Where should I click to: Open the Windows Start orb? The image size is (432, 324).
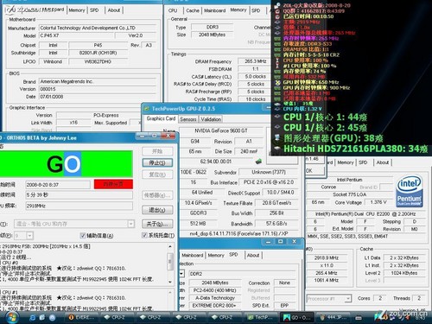11,317
